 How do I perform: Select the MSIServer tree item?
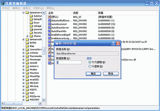point(35,96)
